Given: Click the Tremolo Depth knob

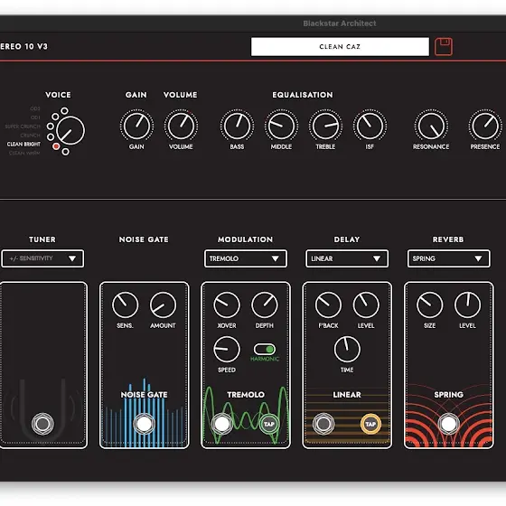Looking at the screenshot, I should click(264, 305).
